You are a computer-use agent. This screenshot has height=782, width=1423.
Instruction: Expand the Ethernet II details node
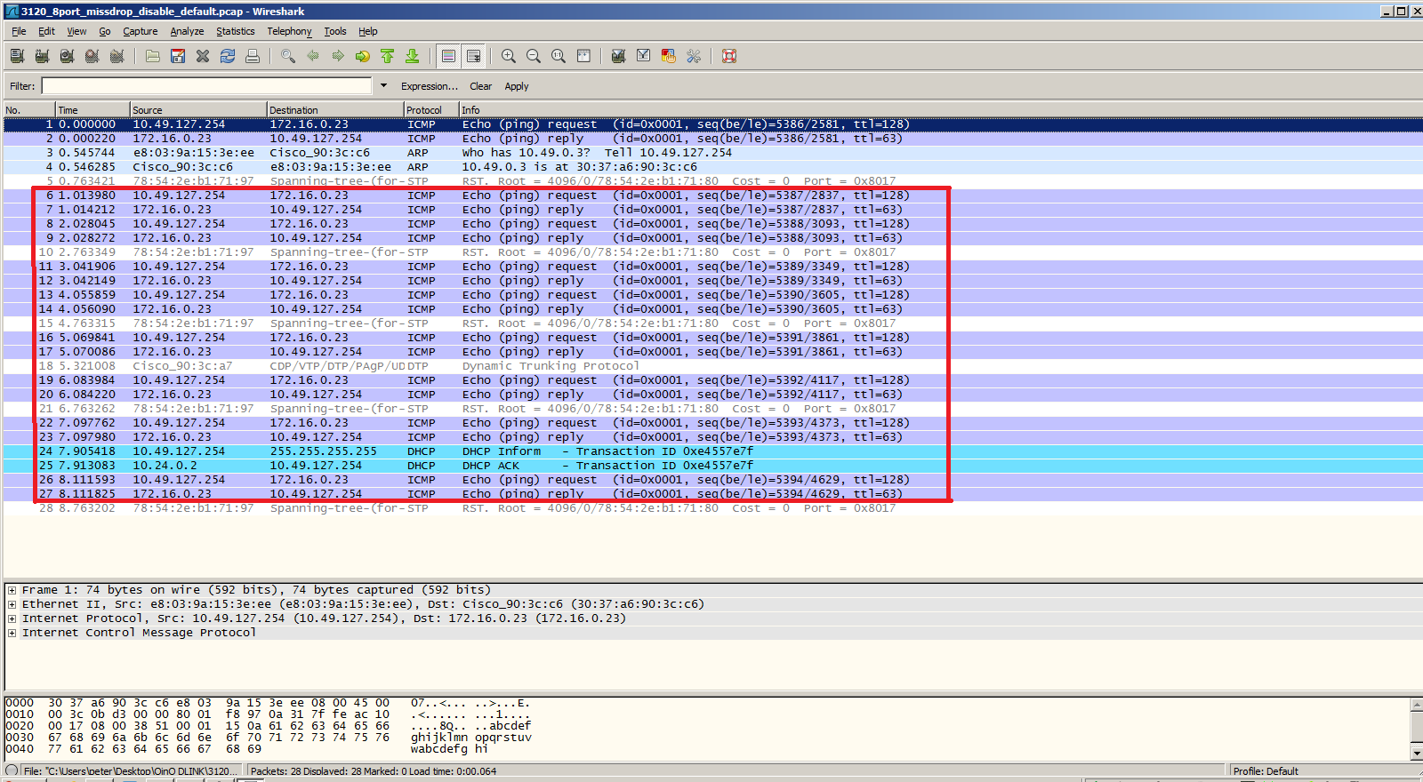coord(12,604)
